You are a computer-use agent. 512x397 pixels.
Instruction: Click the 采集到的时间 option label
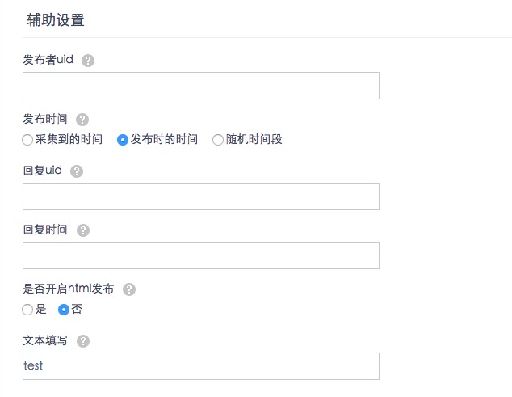point(69,139)
